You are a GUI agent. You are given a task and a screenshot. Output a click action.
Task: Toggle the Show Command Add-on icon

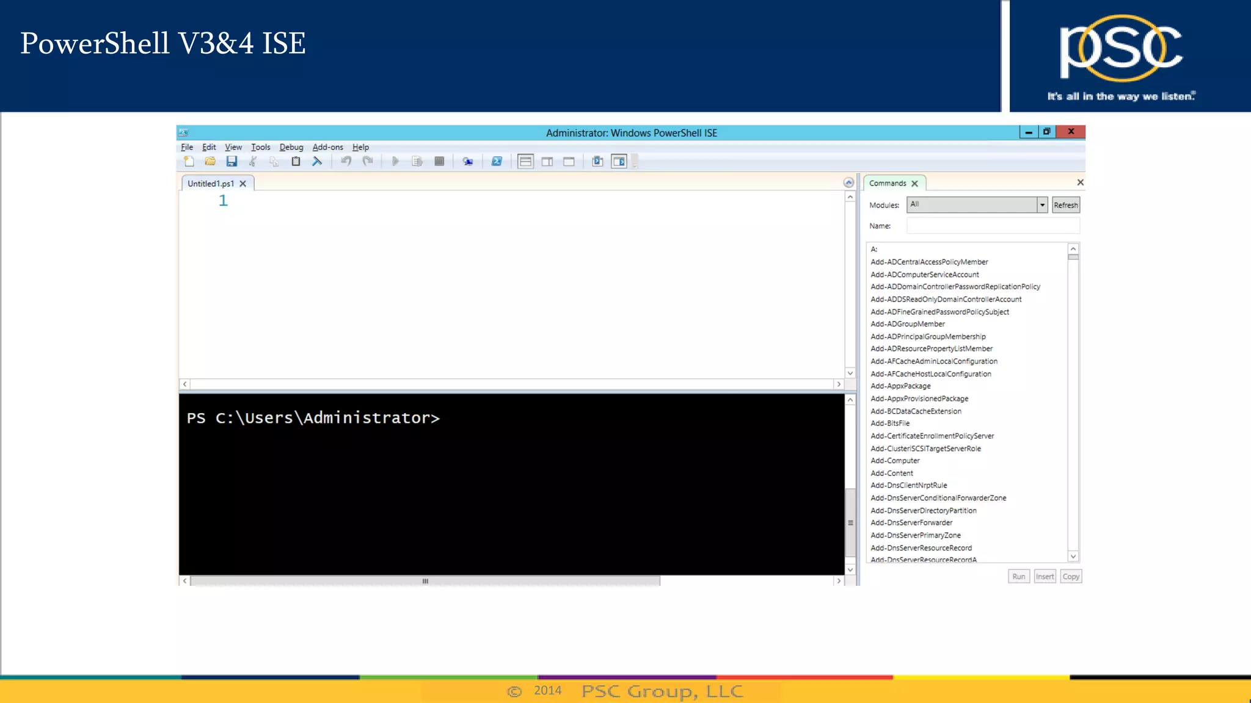(x=619, y=162)
